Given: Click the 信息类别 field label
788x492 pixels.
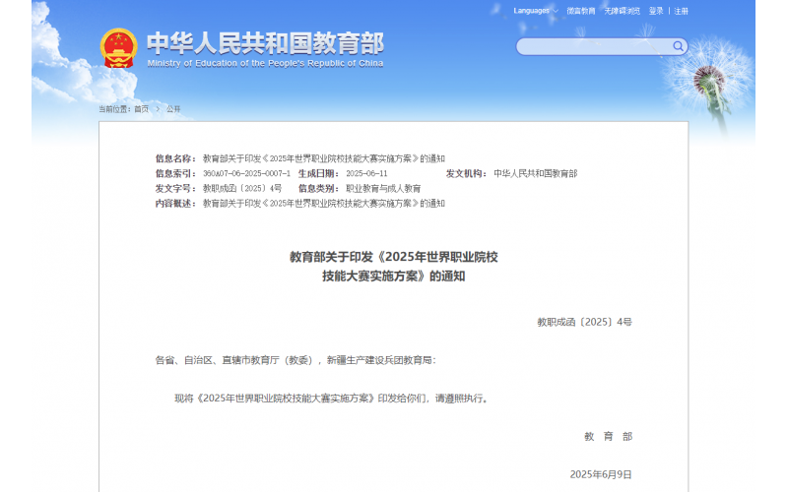Looking at the screenshot, I should (x=318, y=188).
